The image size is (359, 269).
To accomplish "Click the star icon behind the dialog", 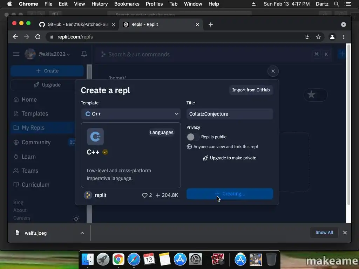I will tap(311, 94).
